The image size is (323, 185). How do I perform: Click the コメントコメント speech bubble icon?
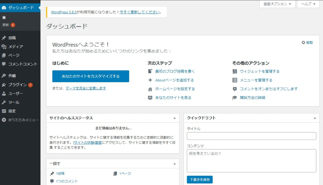coord(4,64)
